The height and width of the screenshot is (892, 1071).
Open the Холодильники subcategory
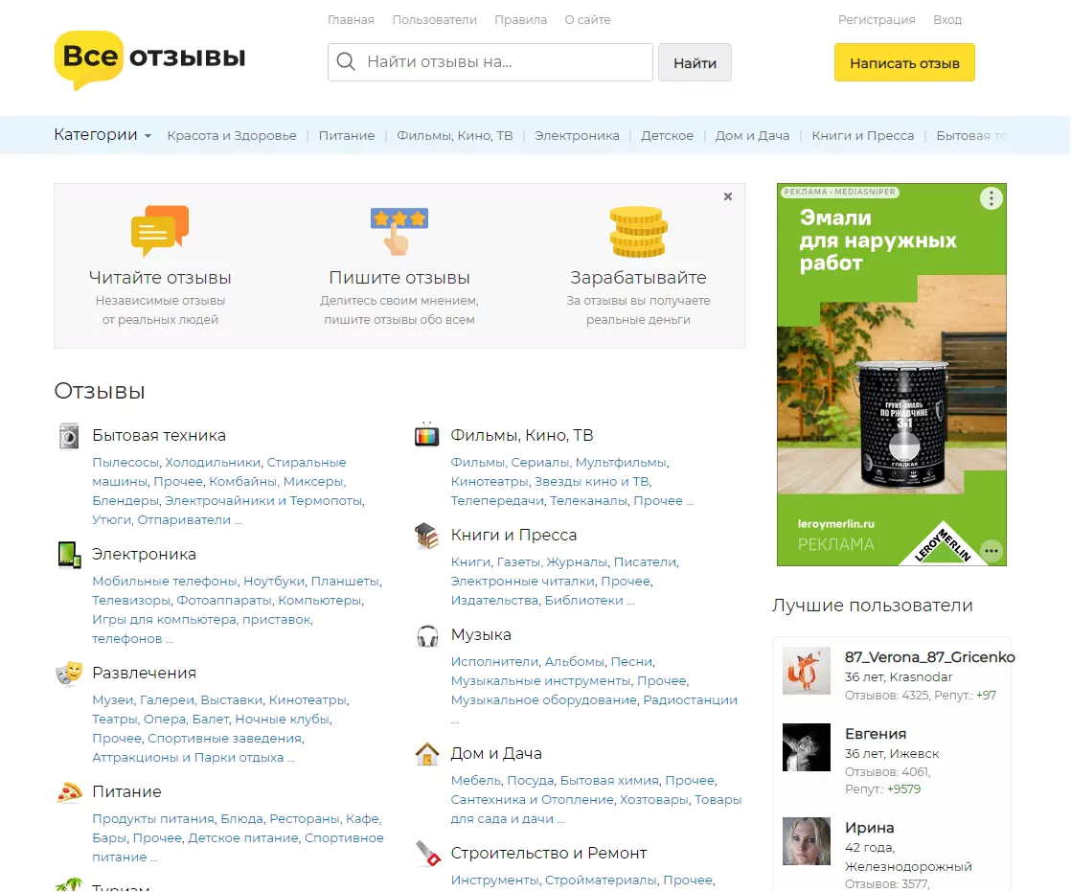(213, 463)
